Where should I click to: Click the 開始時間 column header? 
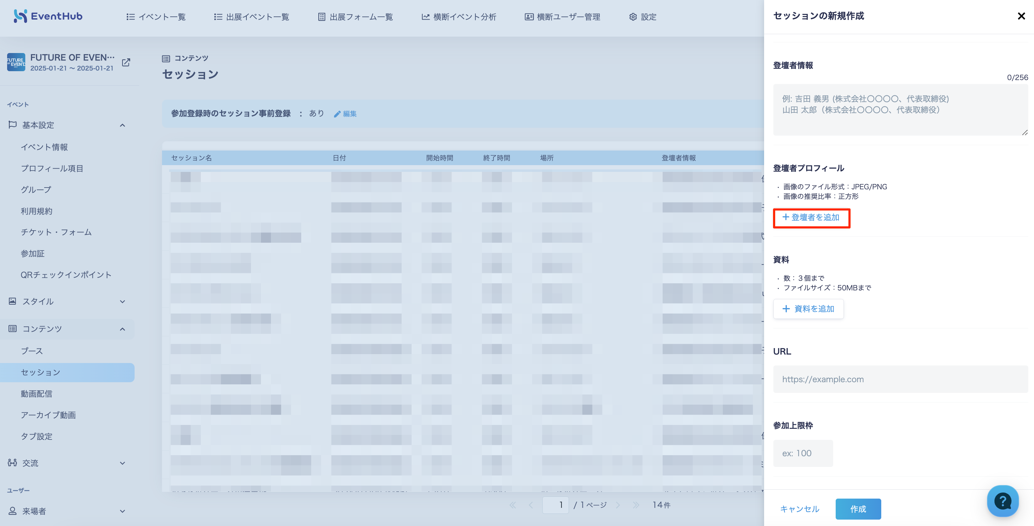(439, 158)
